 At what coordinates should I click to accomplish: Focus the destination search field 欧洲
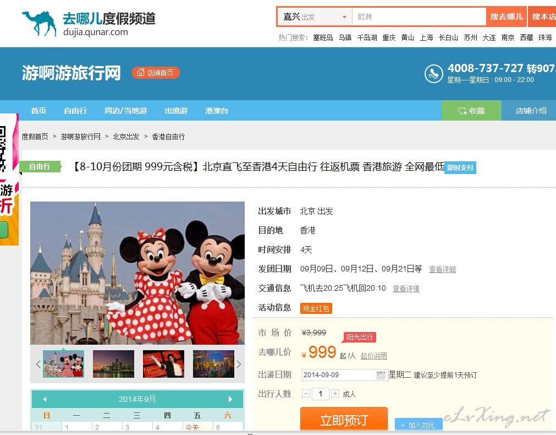coord(419,17)
